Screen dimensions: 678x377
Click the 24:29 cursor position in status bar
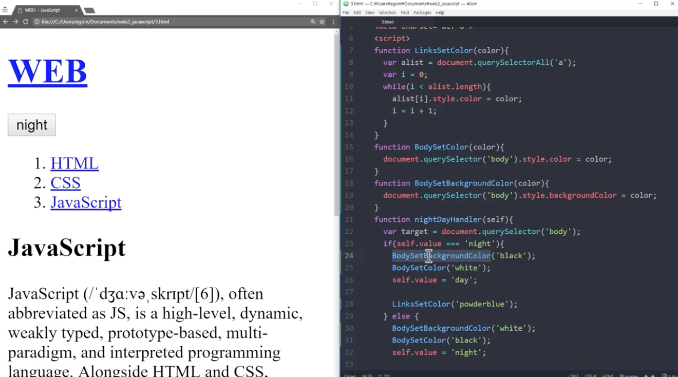(x=367, y=375)
